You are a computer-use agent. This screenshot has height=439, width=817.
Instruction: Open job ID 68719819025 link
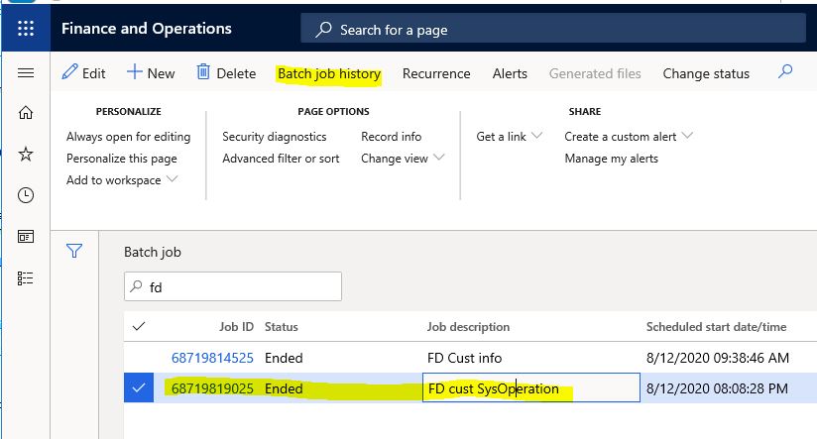tap(212, 388)
